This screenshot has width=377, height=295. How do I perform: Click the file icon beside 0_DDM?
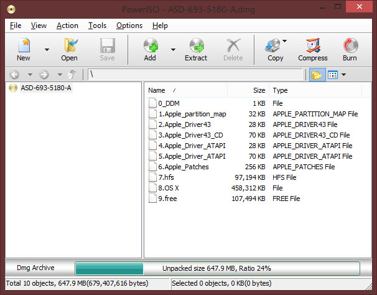152,103
